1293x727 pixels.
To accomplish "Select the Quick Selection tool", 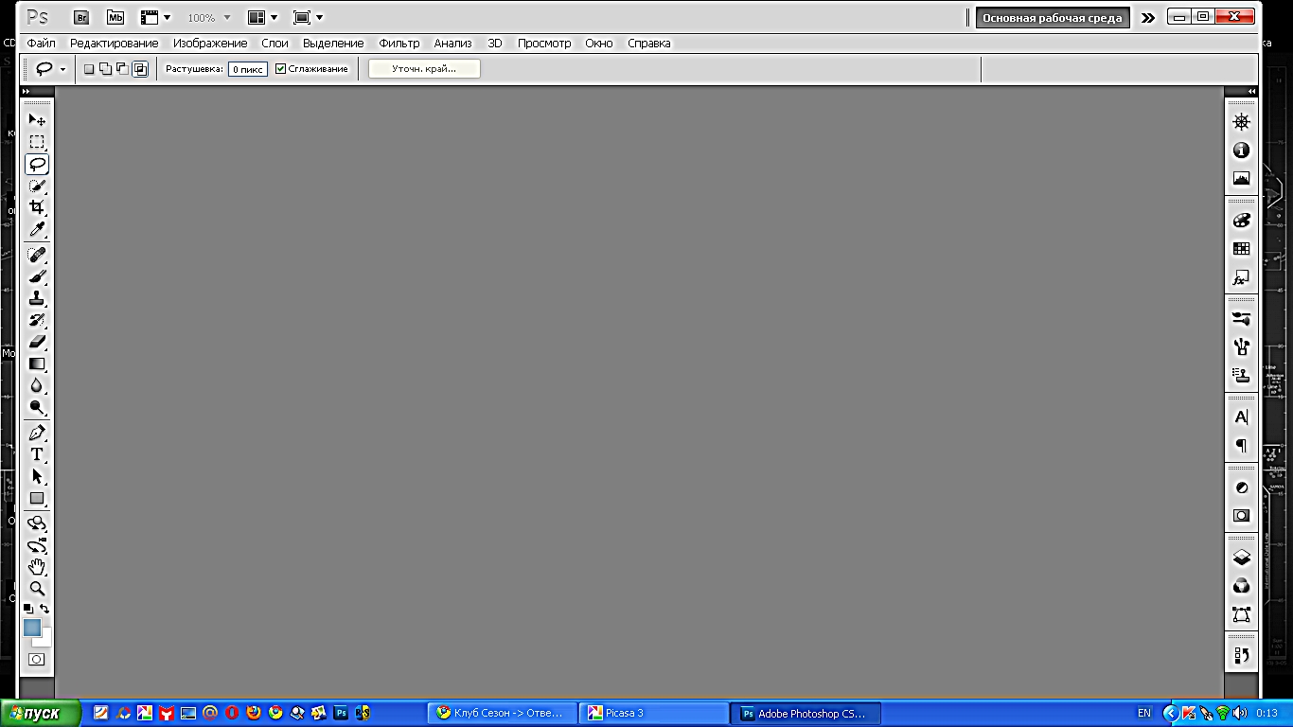I will [x=37, y=186].
